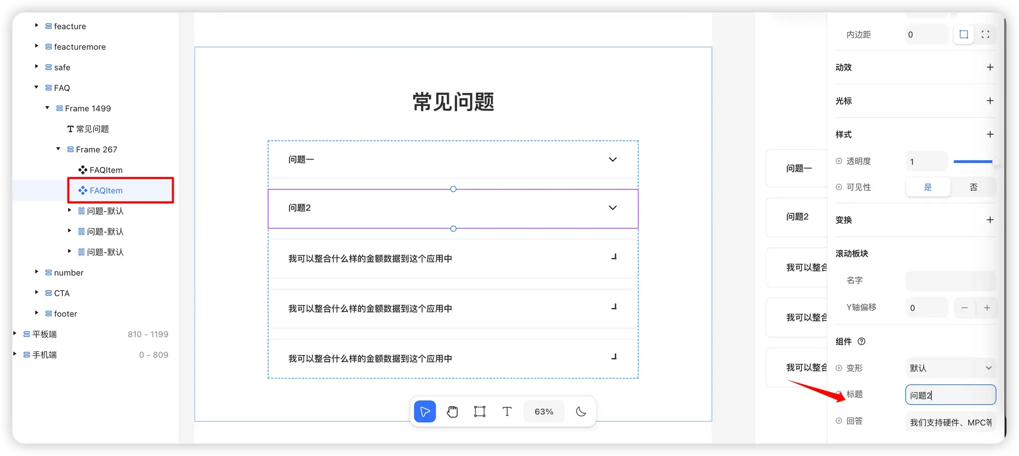Select the hand pan tool

(452, 411)
